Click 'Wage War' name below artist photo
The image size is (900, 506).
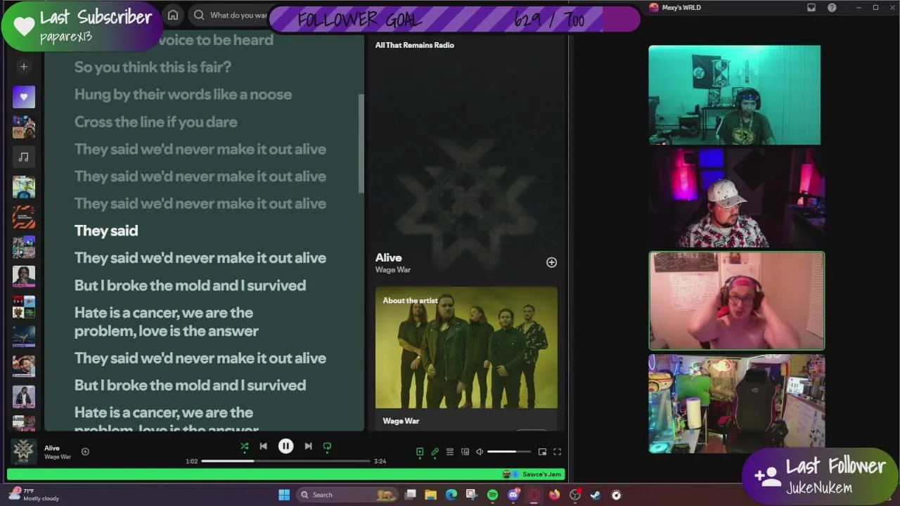click(401, 421)
